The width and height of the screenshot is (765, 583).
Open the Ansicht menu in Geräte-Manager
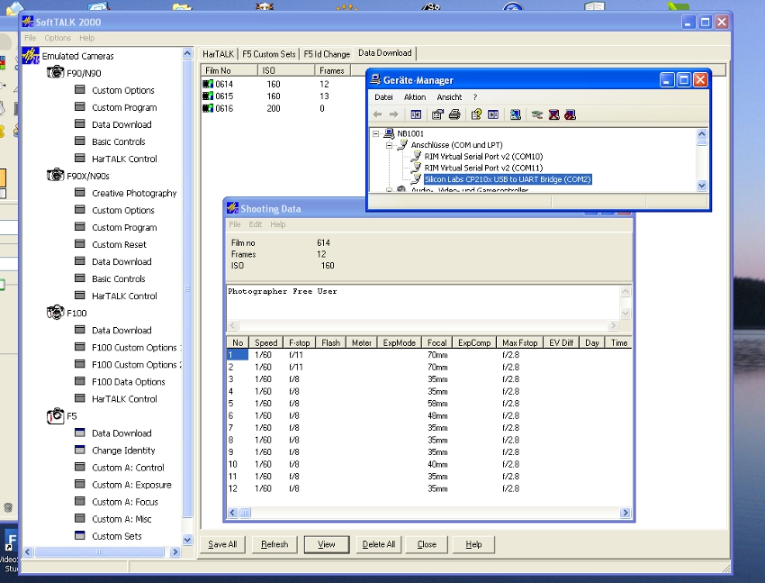pos(449,97)
